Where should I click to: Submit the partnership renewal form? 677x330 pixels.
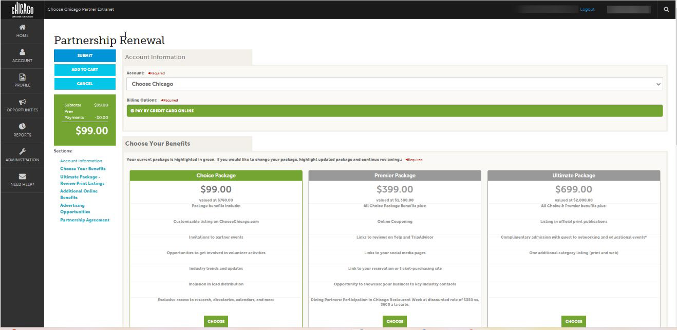84,55
